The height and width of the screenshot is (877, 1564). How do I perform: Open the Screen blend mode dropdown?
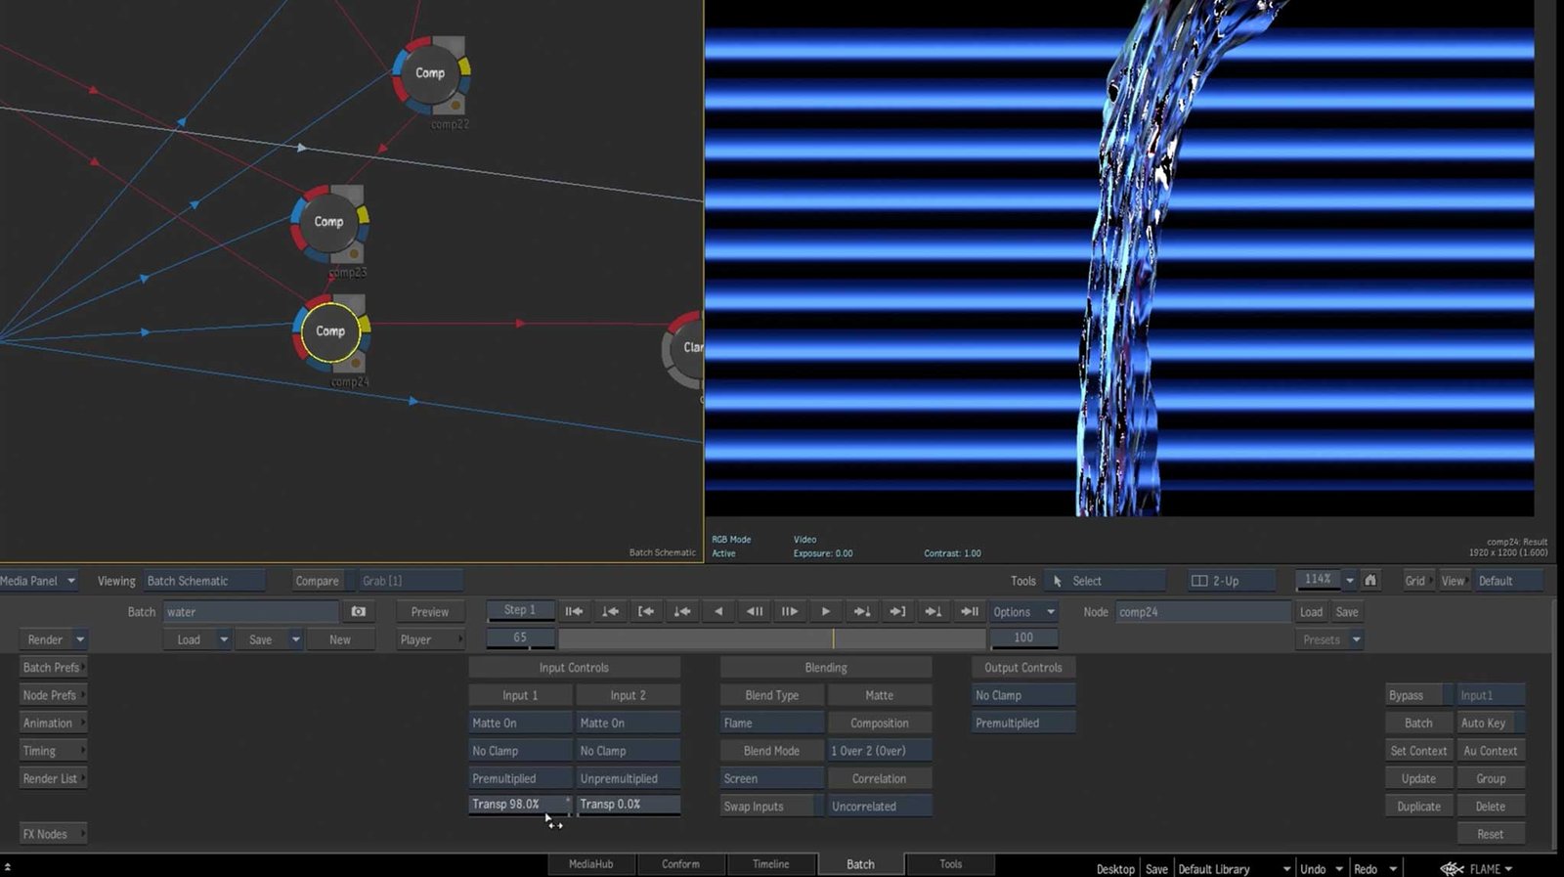coord(771,778)
